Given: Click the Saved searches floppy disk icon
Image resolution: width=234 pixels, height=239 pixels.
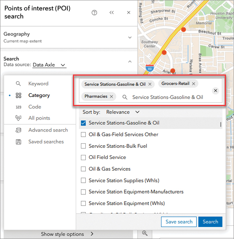Looking at the screenshot, I should tap(18, 142).
